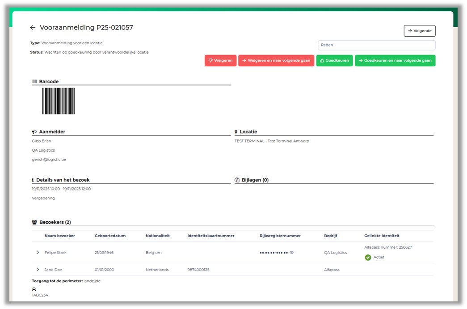Click the back arrow beside Vooraanmelding title
467x309 pixels.
coord(33,28)
